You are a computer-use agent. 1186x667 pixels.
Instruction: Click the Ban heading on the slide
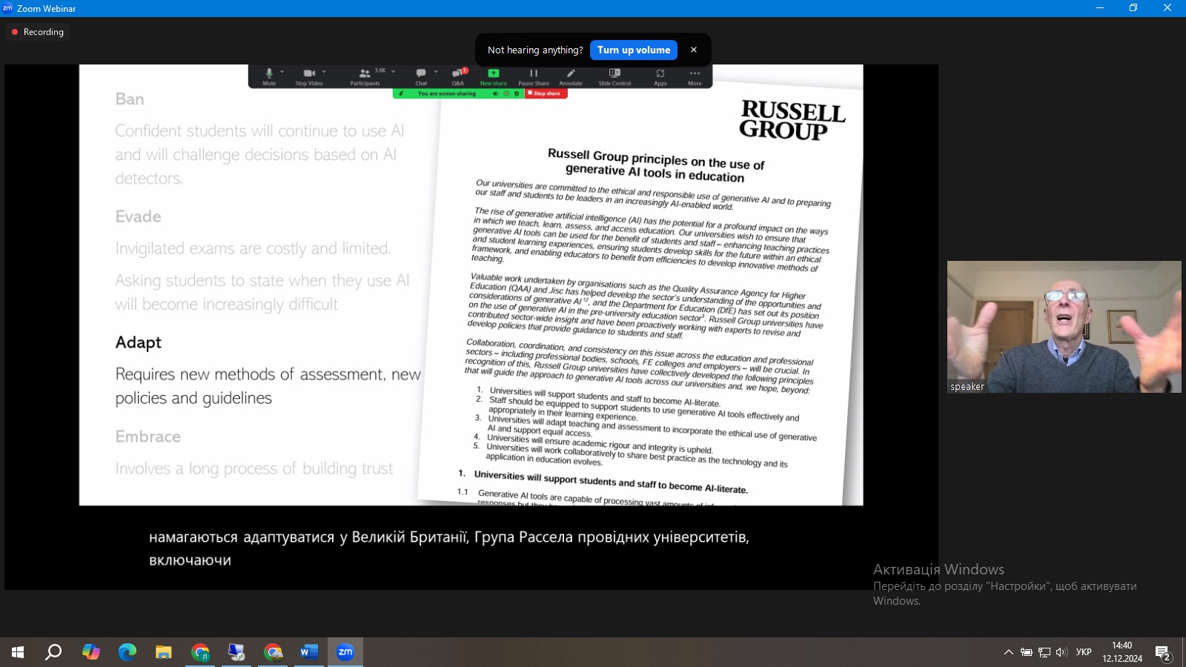tap(130, 99)
